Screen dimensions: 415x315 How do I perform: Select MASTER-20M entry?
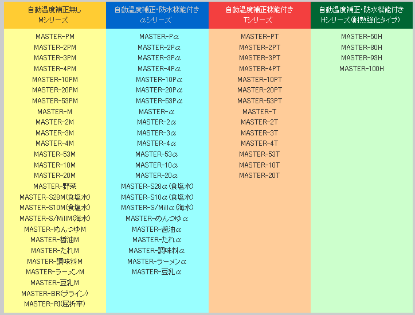point(55,175)
